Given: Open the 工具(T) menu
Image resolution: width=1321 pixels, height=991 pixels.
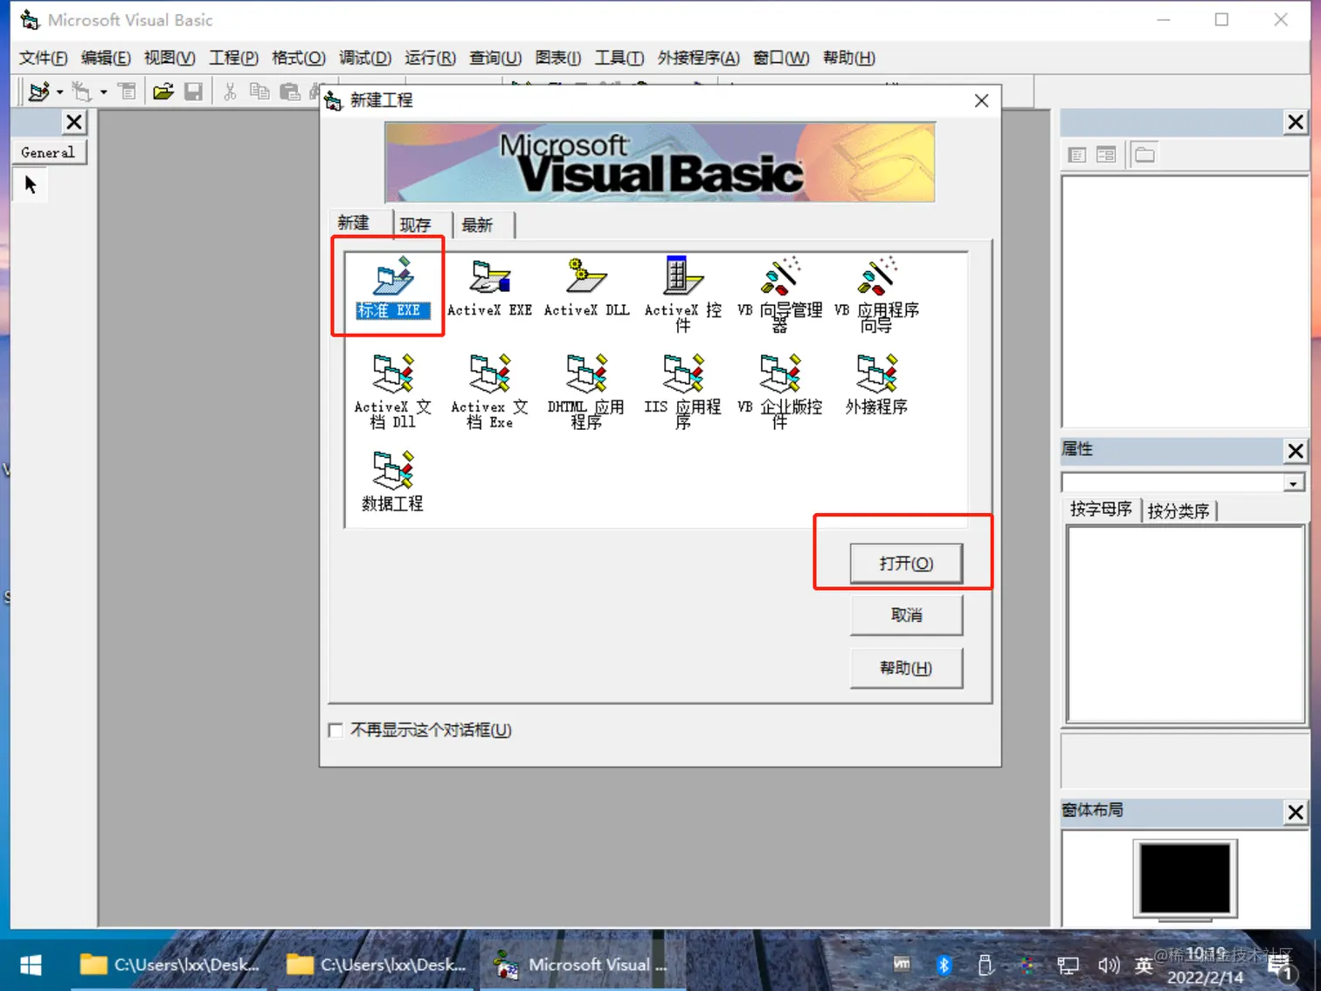Looking at the screenshot, I should (x=619, y=58).
